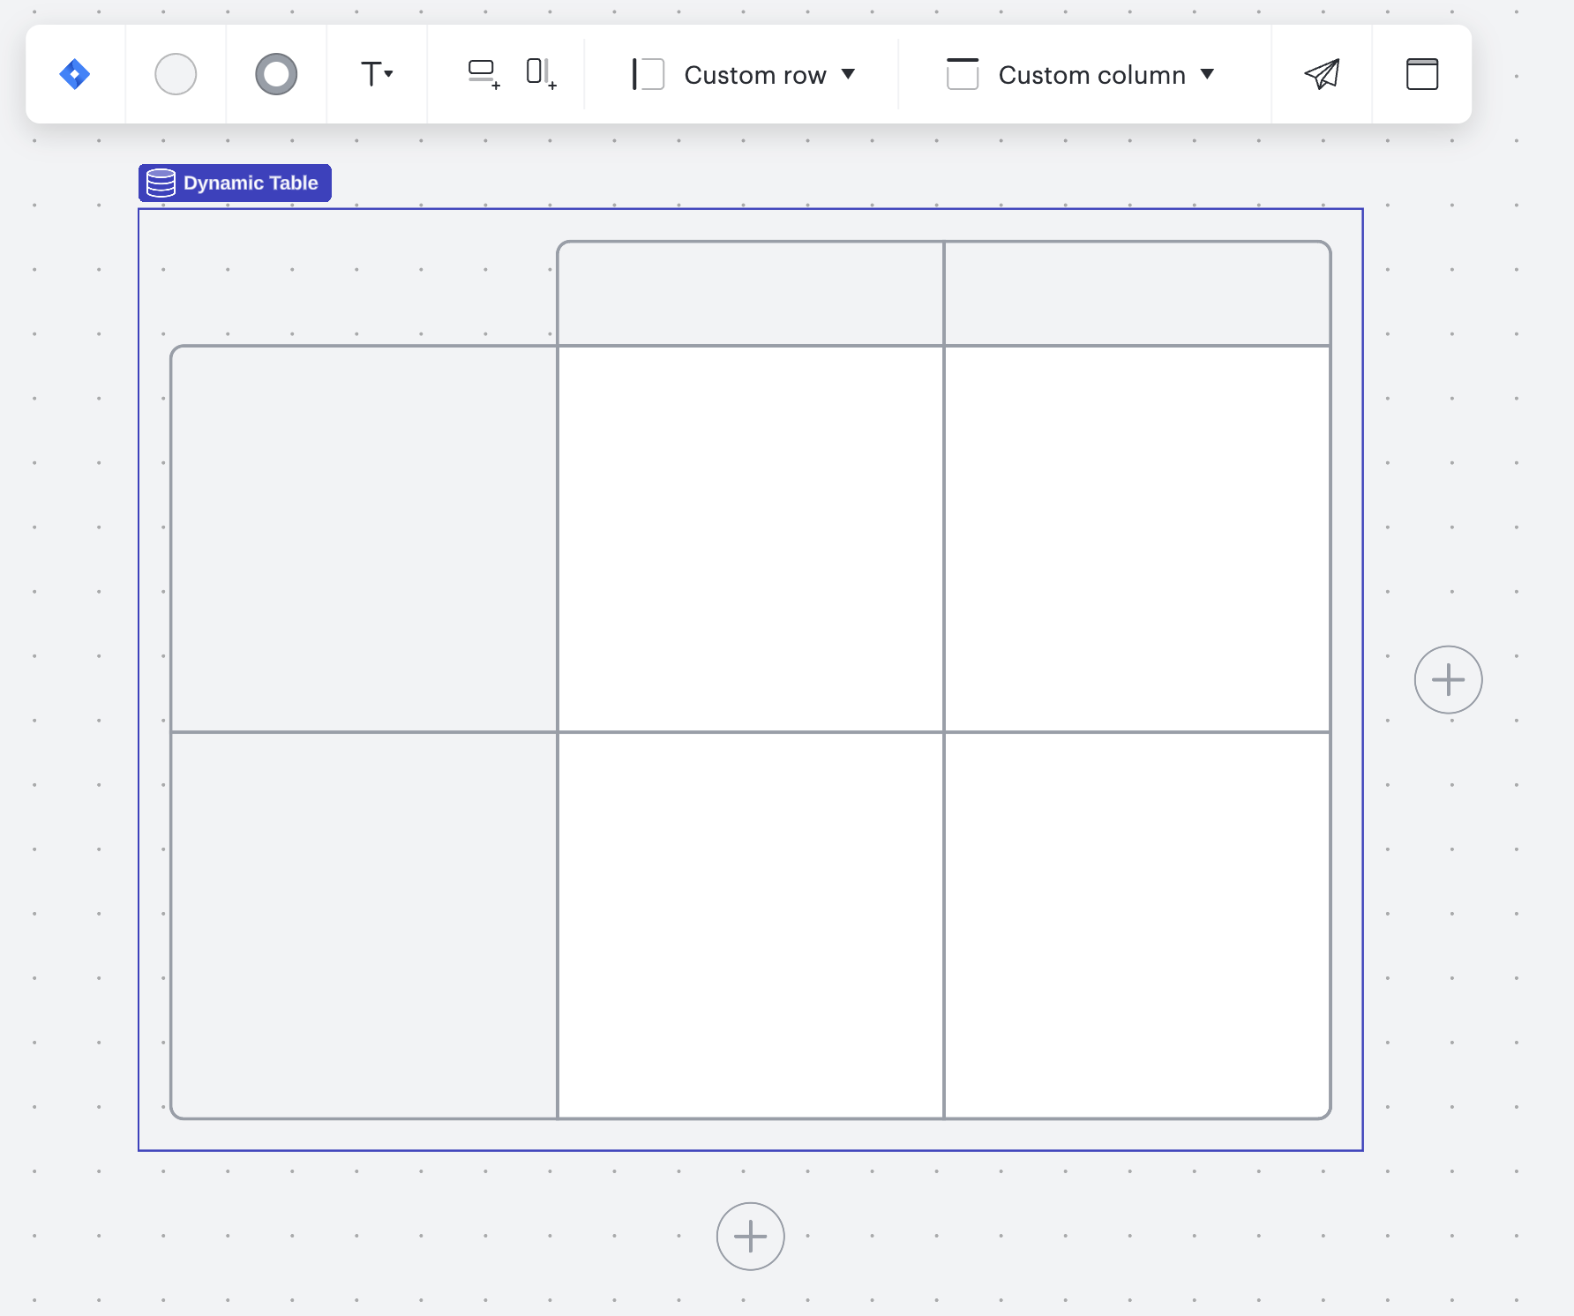Open the Custom column dropdown
Image resolution: width=1574 pixels, height=1316 pixels.
point(1208,74)
